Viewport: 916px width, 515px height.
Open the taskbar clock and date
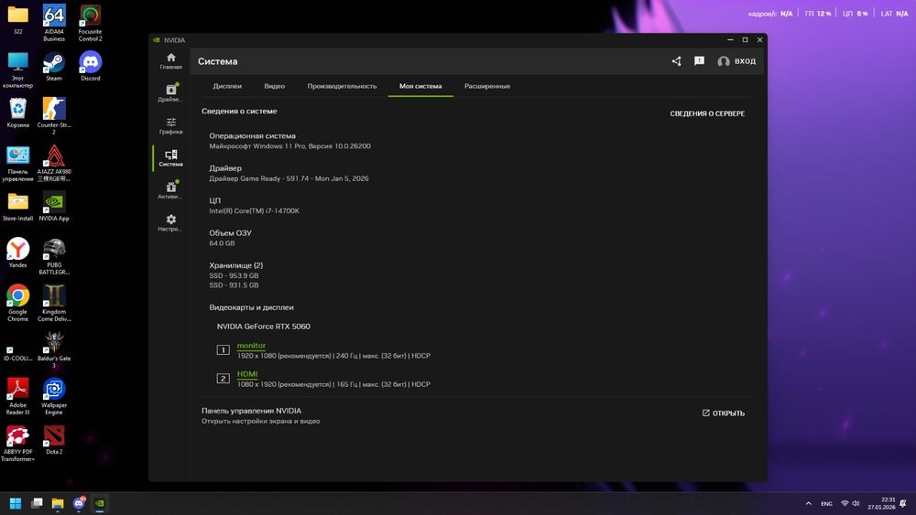click(881, 503)
